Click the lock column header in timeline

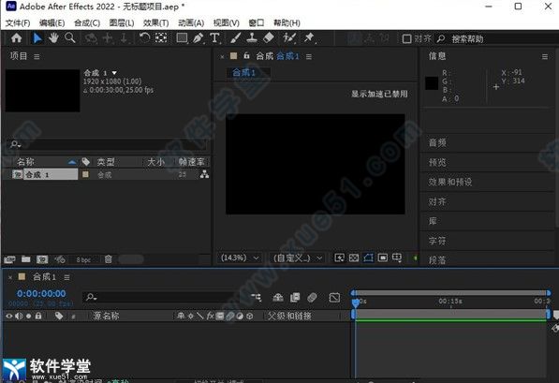(x=38, y=316)
